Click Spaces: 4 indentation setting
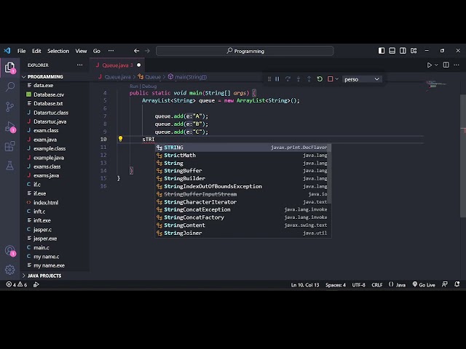 click(x=336, y=285)
